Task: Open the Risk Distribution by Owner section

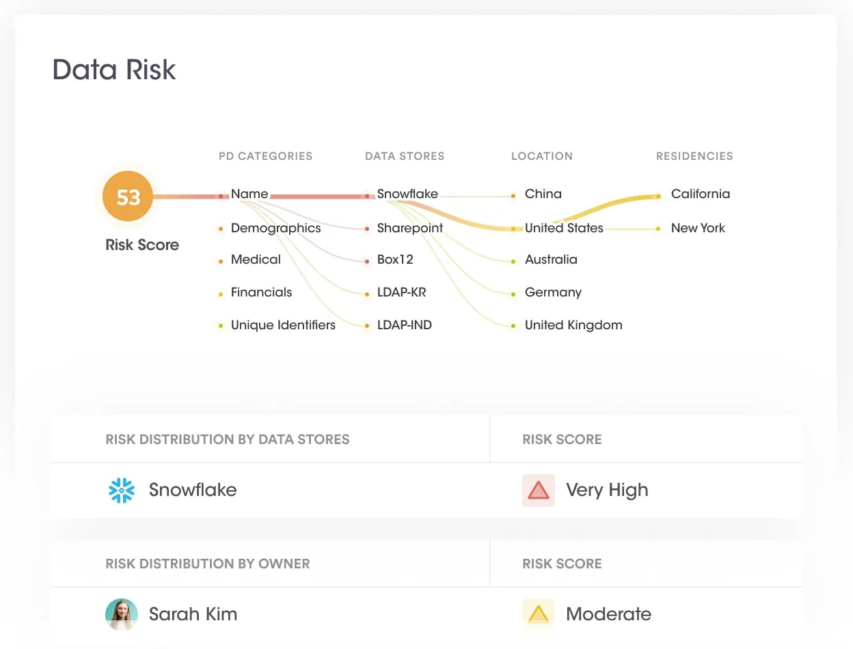Action: pos(207,564)
